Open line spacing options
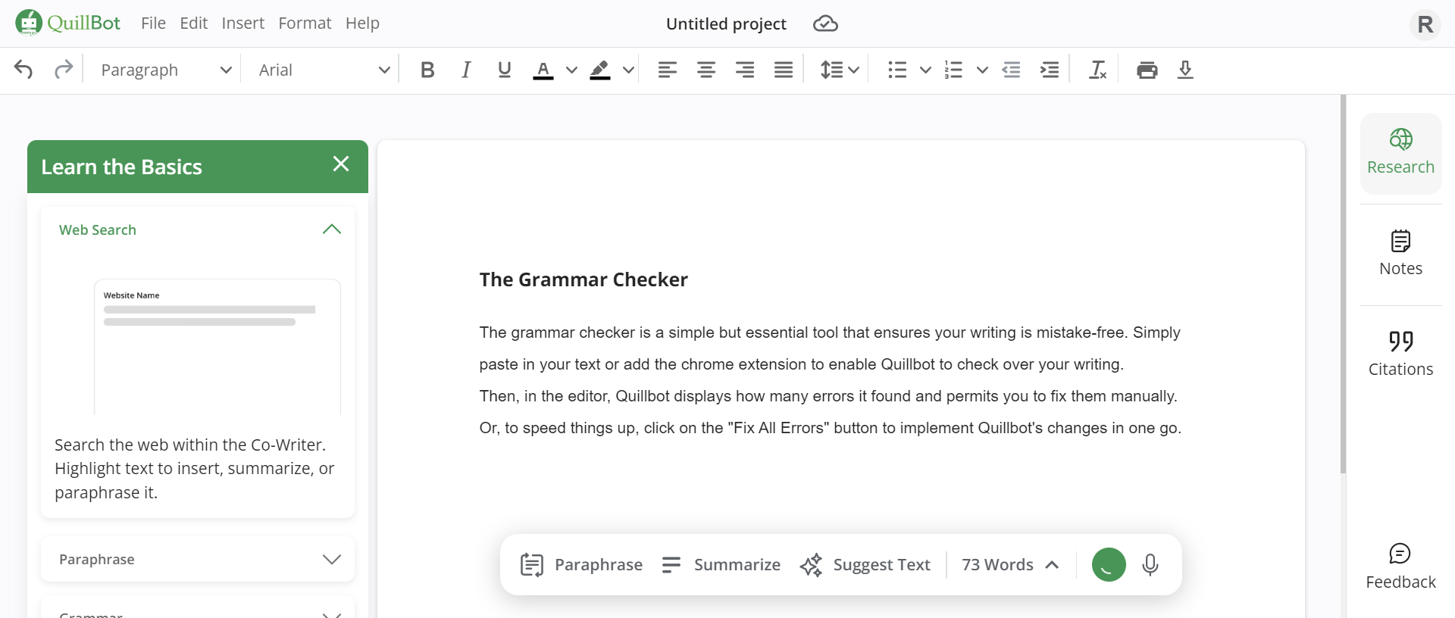 click(840, 70)
